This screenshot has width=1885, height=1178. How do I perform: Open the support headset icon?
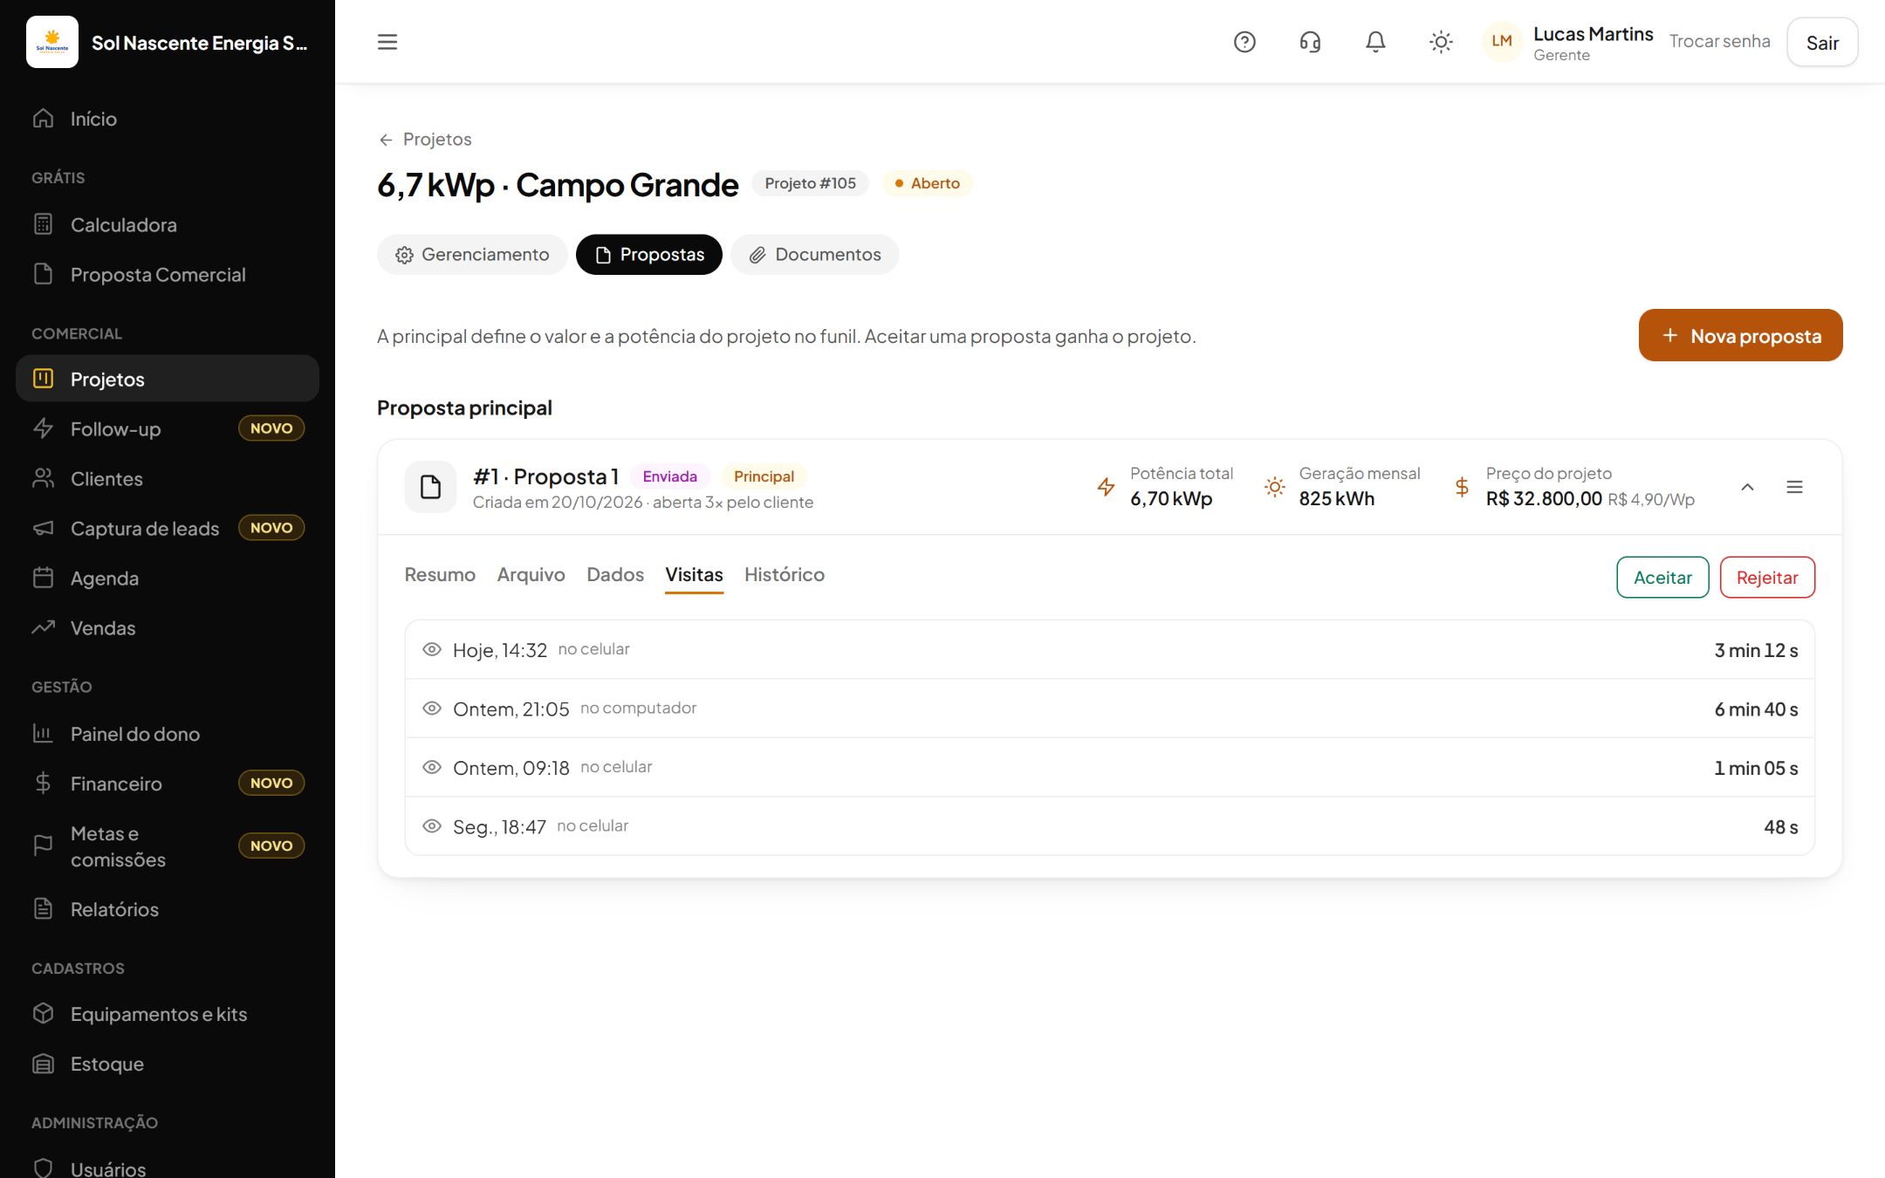(x=1310, y=42)
